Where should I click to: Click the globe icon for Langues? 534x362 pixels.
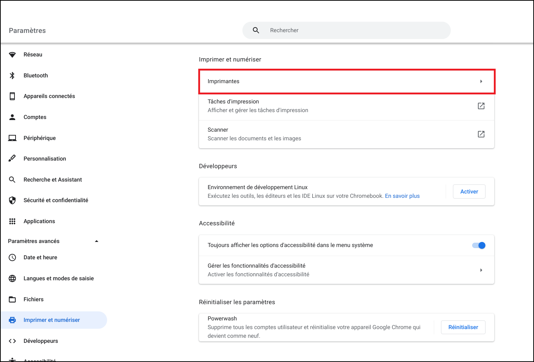tap(12, 278)
